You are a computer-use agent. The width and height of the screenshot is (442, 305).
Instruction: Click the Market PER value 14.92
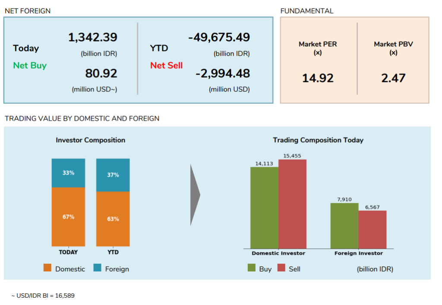(318, 78)
